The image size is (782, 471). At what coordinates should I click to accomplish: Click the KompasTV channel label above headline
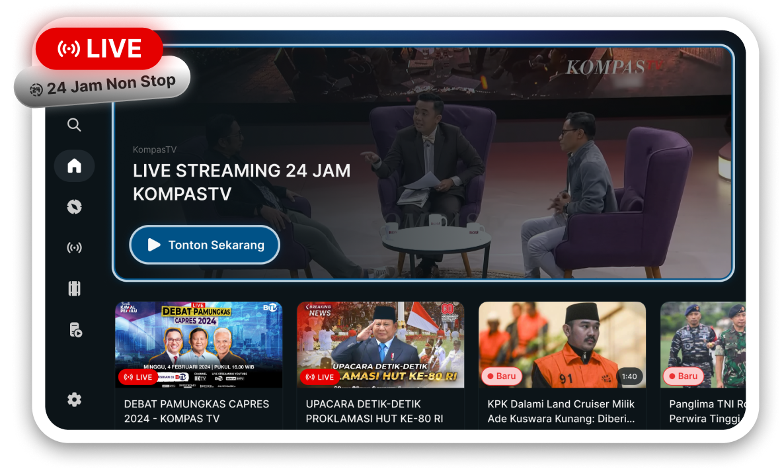tap(155, 150)
